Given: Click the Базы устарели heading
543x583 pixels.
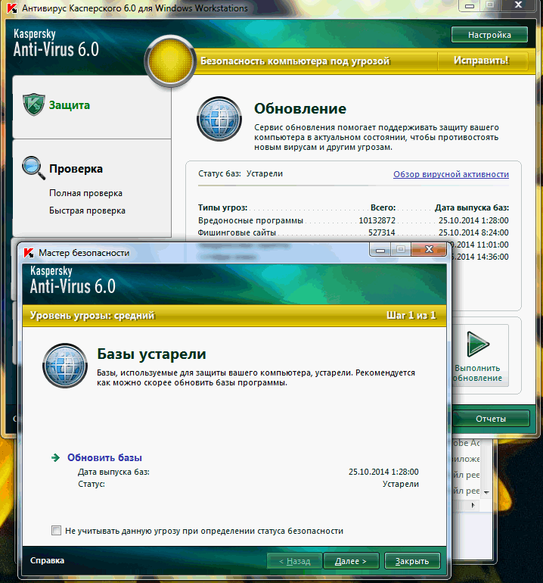Looking at the screenshot, I should pyautogui.click(x=151, y=354).
